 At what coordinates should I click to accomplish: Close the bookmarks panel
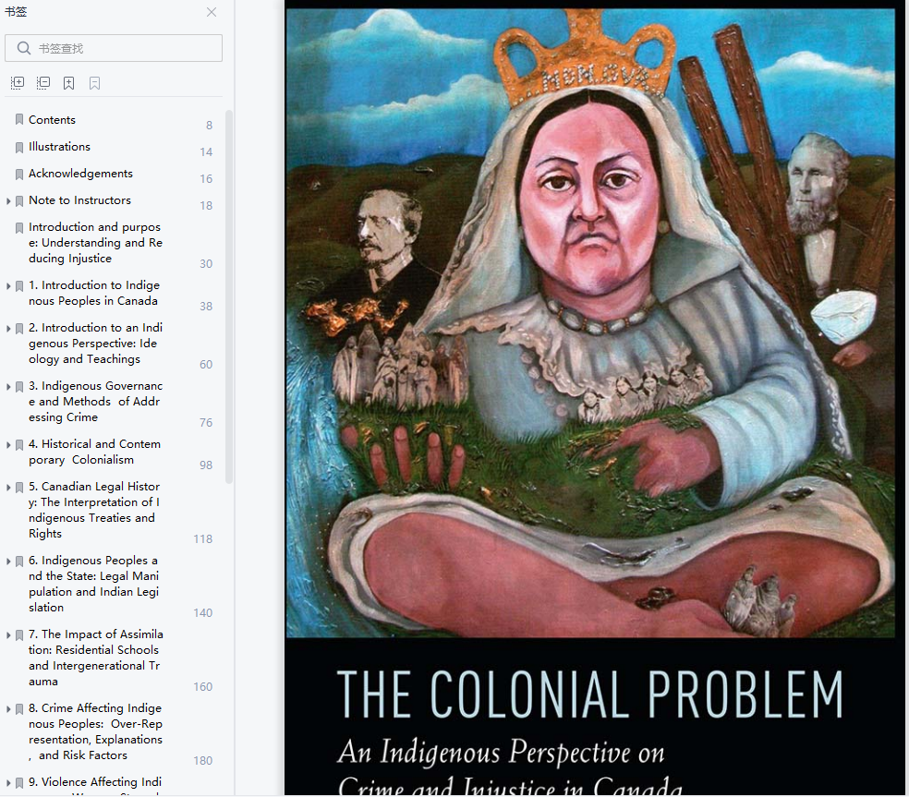coord(212,12)
